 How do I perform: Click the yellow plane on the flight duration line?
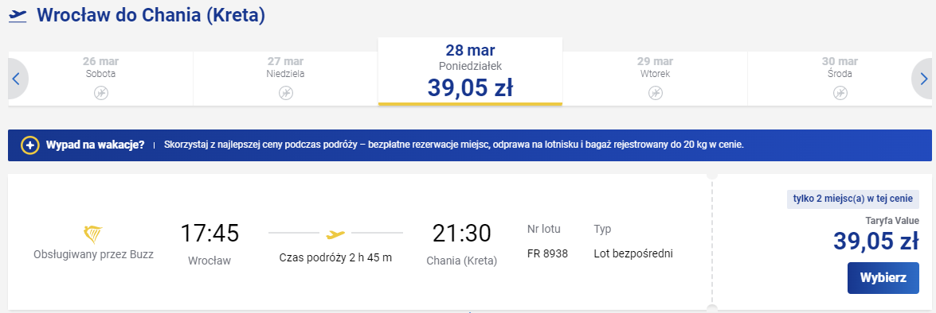(x=335, y=234)
